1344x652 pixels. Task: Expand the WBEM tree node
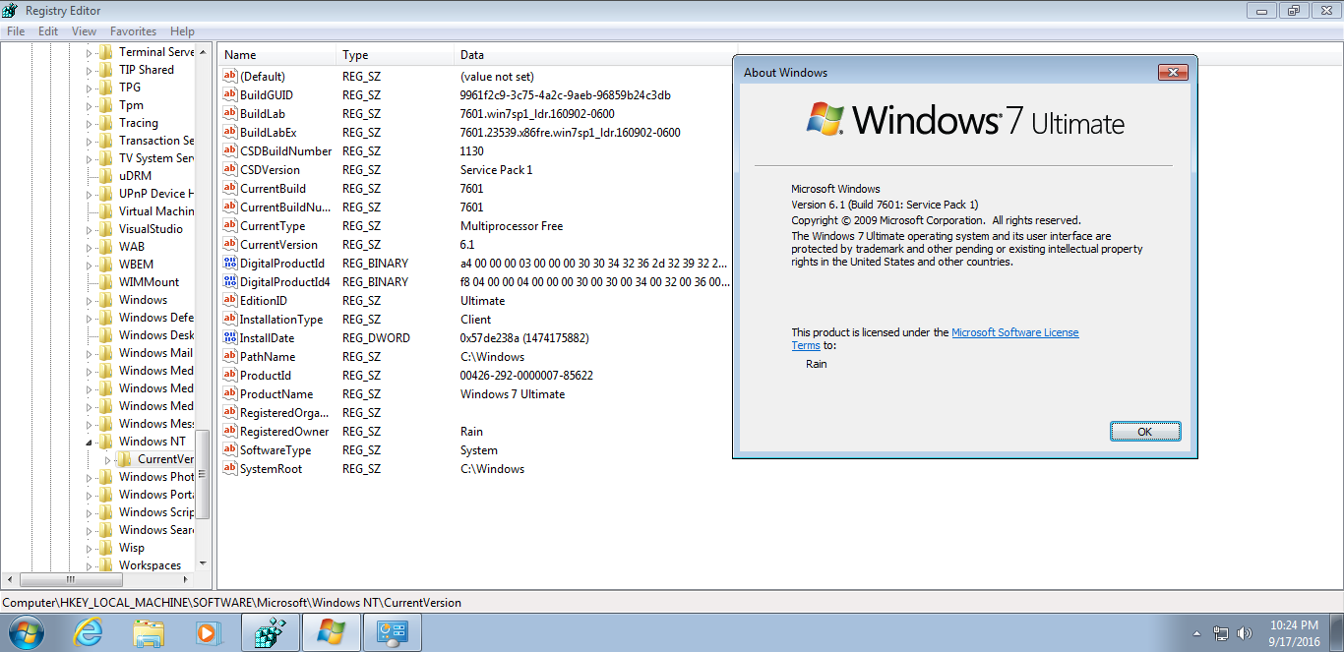tap(89, 265)
